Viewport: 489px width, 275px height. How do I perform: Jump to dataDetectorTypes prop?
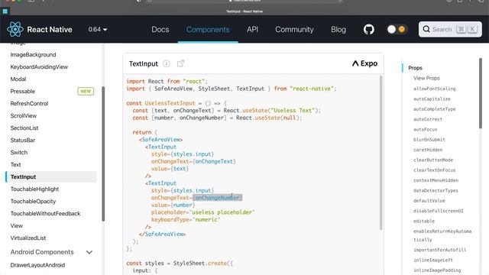436,190
